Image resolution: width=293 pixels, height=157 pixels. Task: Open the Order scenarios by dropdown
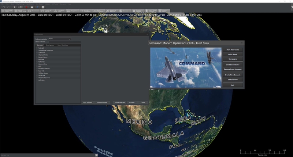pyautogui.click(x=60, y=39)
